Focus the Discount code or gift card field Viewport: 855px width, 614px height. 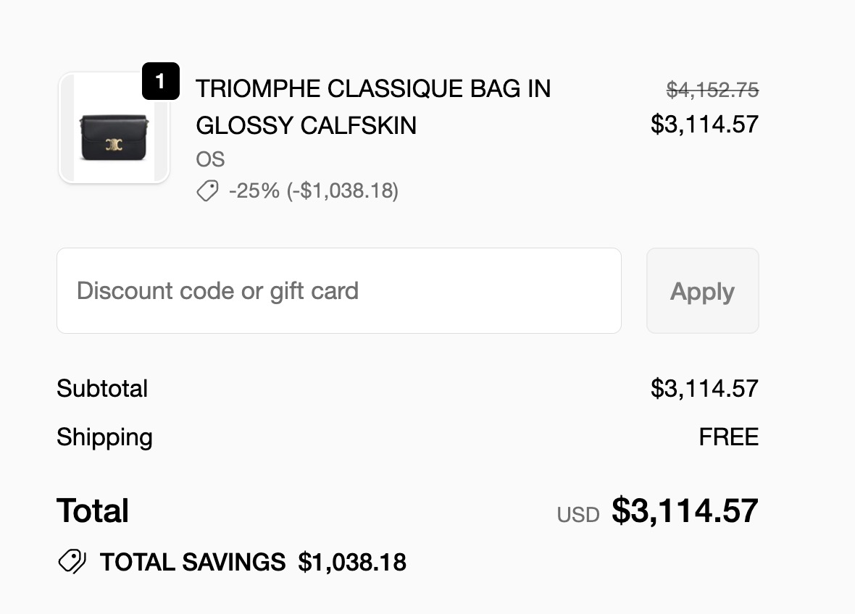point(338,291)
